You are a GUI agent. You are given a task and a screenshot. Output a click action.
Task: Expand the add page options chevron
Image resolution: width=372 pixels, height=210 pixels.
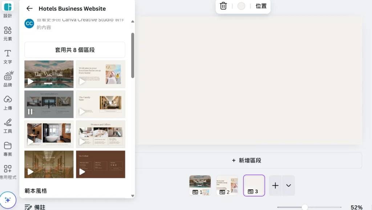[288, 185]
